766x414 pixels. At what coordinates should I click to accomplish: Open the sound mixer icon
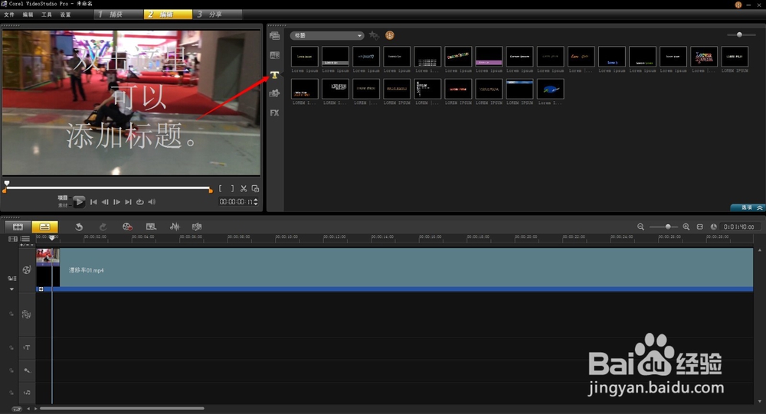(x=175, y=227)
